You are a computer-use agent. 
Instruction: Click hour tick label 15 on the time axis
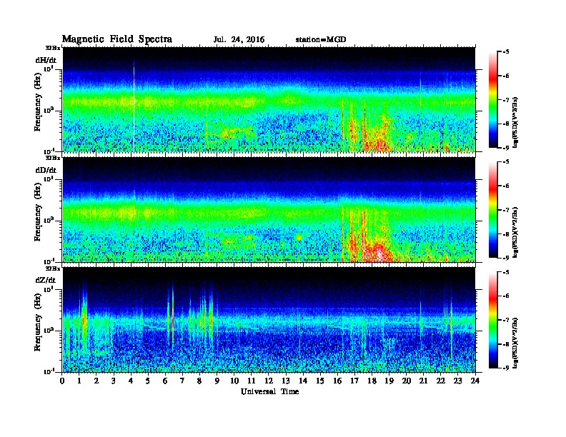click(x=320, y=381)
